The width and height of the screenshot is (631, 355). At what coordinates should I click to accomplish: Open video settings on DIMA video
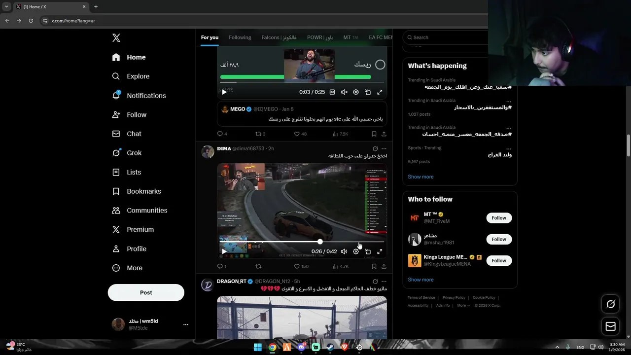[x=356, y=251]
